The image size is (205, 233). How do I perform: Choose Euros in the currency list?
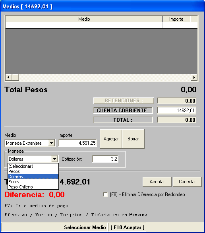[x=33, y=182]
